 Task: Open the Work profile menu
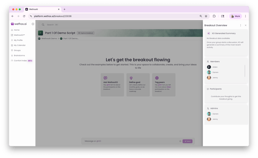(235, 16)
